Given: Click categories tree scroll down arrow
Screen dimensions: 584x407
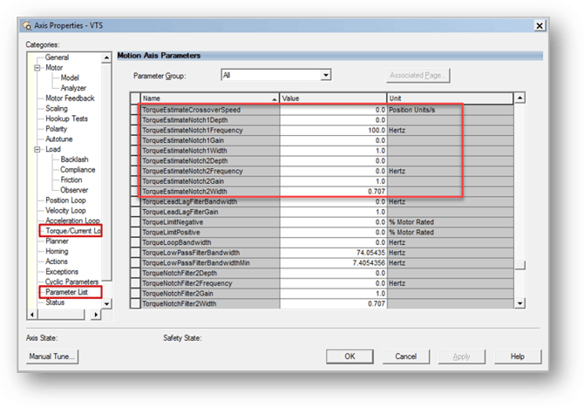Looking at the screenshot, I should [x=106, y=304].
